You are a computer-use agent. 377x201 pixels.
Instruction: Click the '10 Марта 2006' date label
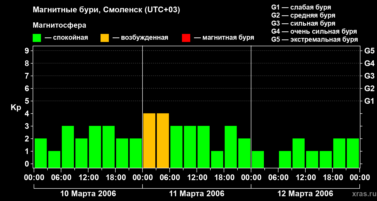point(88,194)
